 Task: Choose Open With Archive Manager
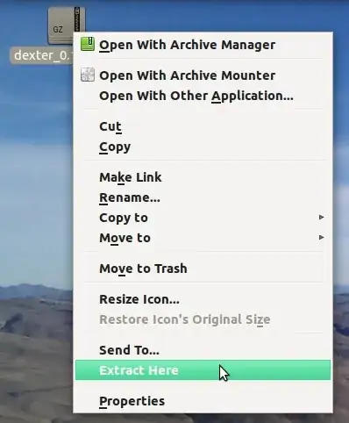click(x=203, y=45)
